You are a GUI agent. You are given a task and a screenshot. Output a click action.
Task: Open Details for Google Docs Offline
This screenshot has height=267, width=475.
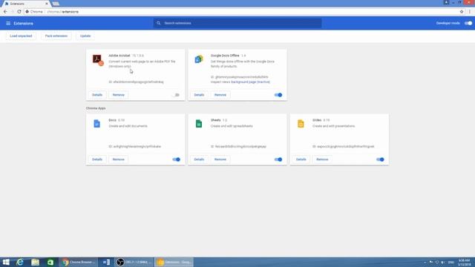click(x=199, y=95)
